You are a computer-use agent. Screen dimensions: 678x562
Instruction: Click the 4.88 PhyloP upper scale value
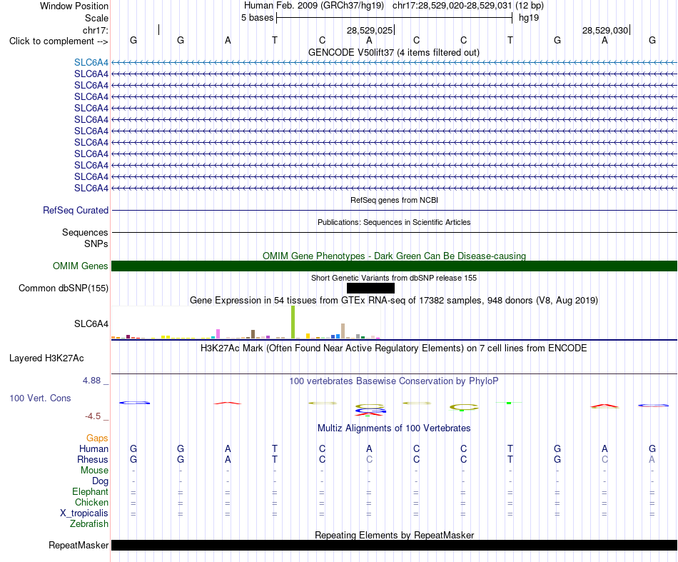91,381
